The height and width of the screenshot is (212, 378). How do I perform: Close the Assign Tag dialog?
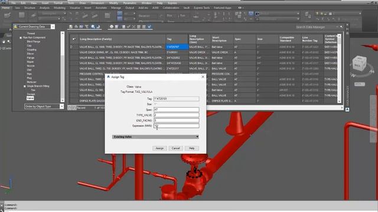pyautogui.click(x=203, y=77)
